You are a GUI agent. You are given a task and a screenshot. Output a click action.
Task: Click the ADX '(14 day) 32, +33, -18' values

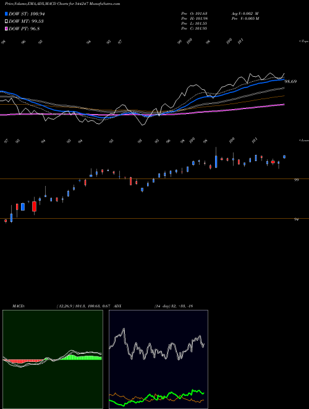click(174, 306)
